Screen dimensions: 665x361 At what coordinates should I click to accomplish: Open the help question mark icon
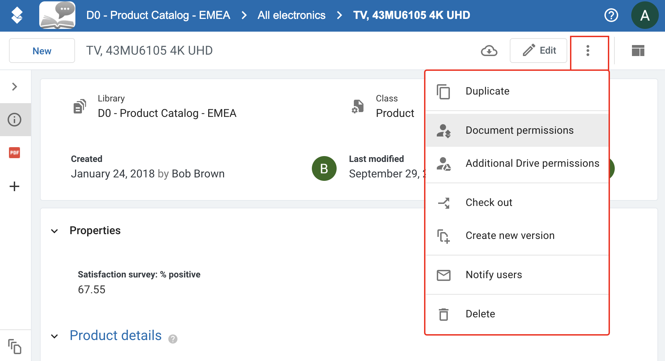click(611, 15)
